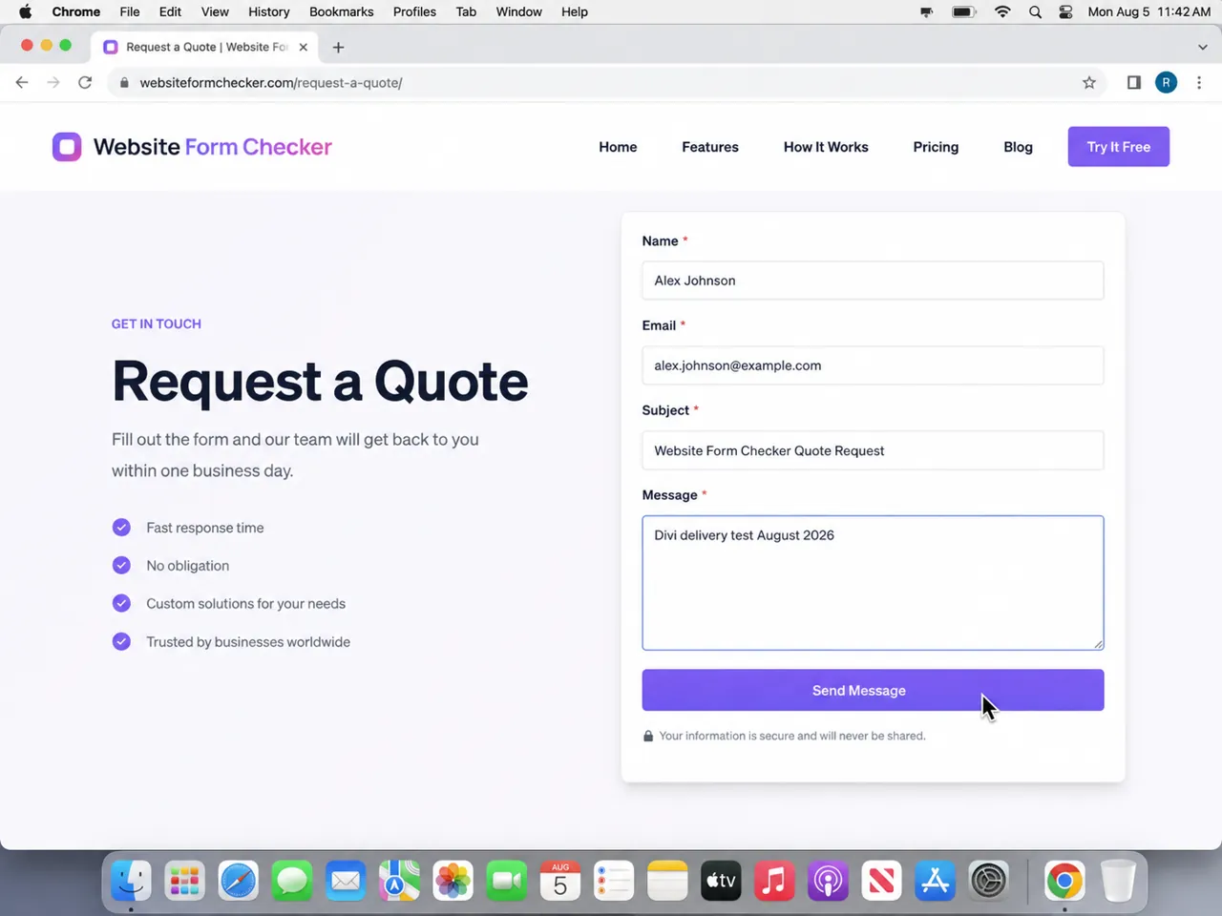Click into the Name field
This screenshot has height=916, width=1222.
(x=873, y=281)
